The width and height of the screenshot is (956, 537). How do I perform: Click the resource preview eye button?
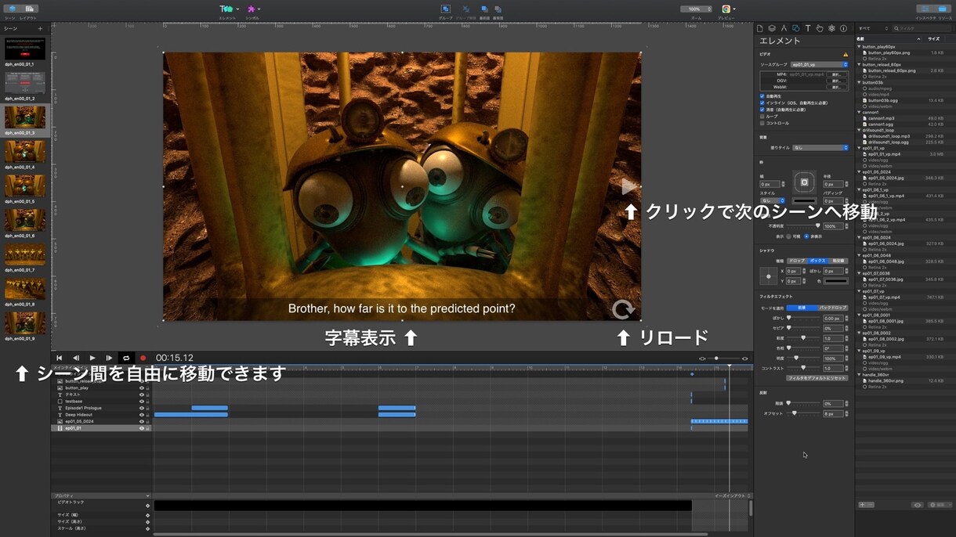(x=917, y=505)
